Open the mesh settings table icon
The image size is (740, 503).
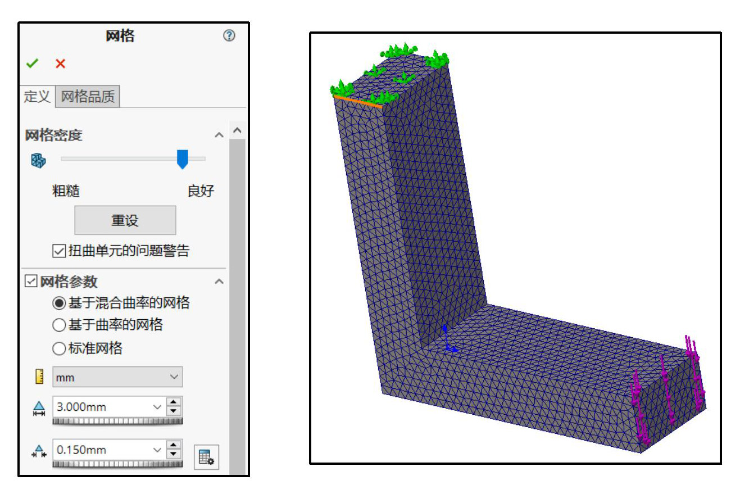pyautogui.click(x=206, y=457)
